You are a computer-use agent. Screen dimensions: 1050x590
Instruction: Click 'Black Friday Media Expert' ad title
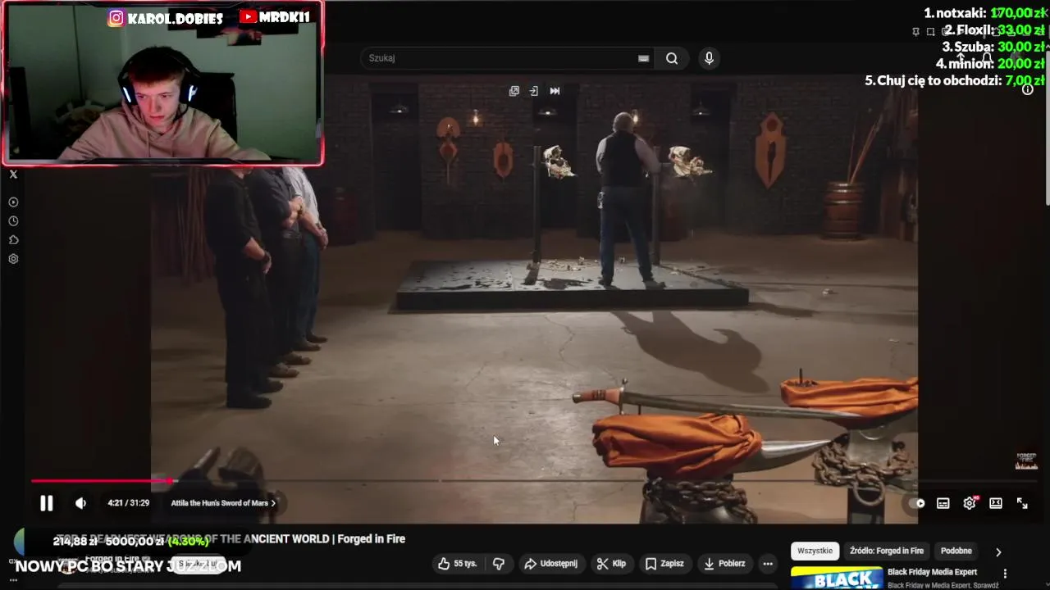tap(932, 572)
